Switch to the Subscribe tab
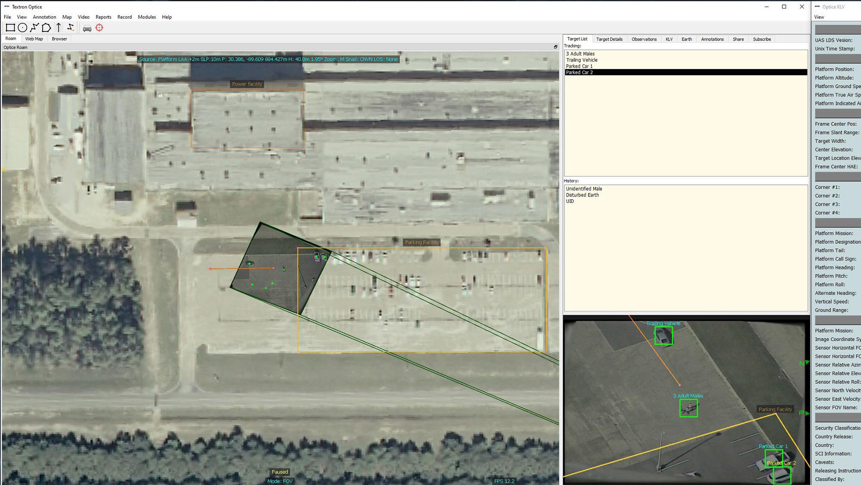This screenshot has height=485, width=861. (x=762, y=39)
